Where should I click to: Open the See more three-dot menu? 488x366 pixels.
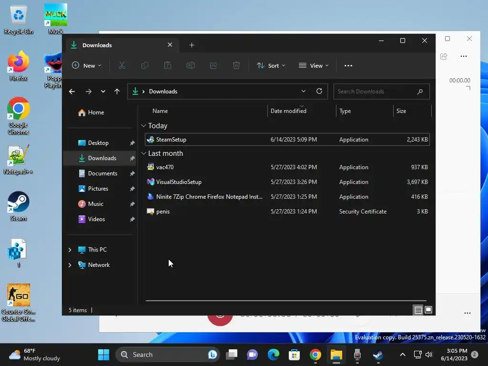tap(348, 66)
